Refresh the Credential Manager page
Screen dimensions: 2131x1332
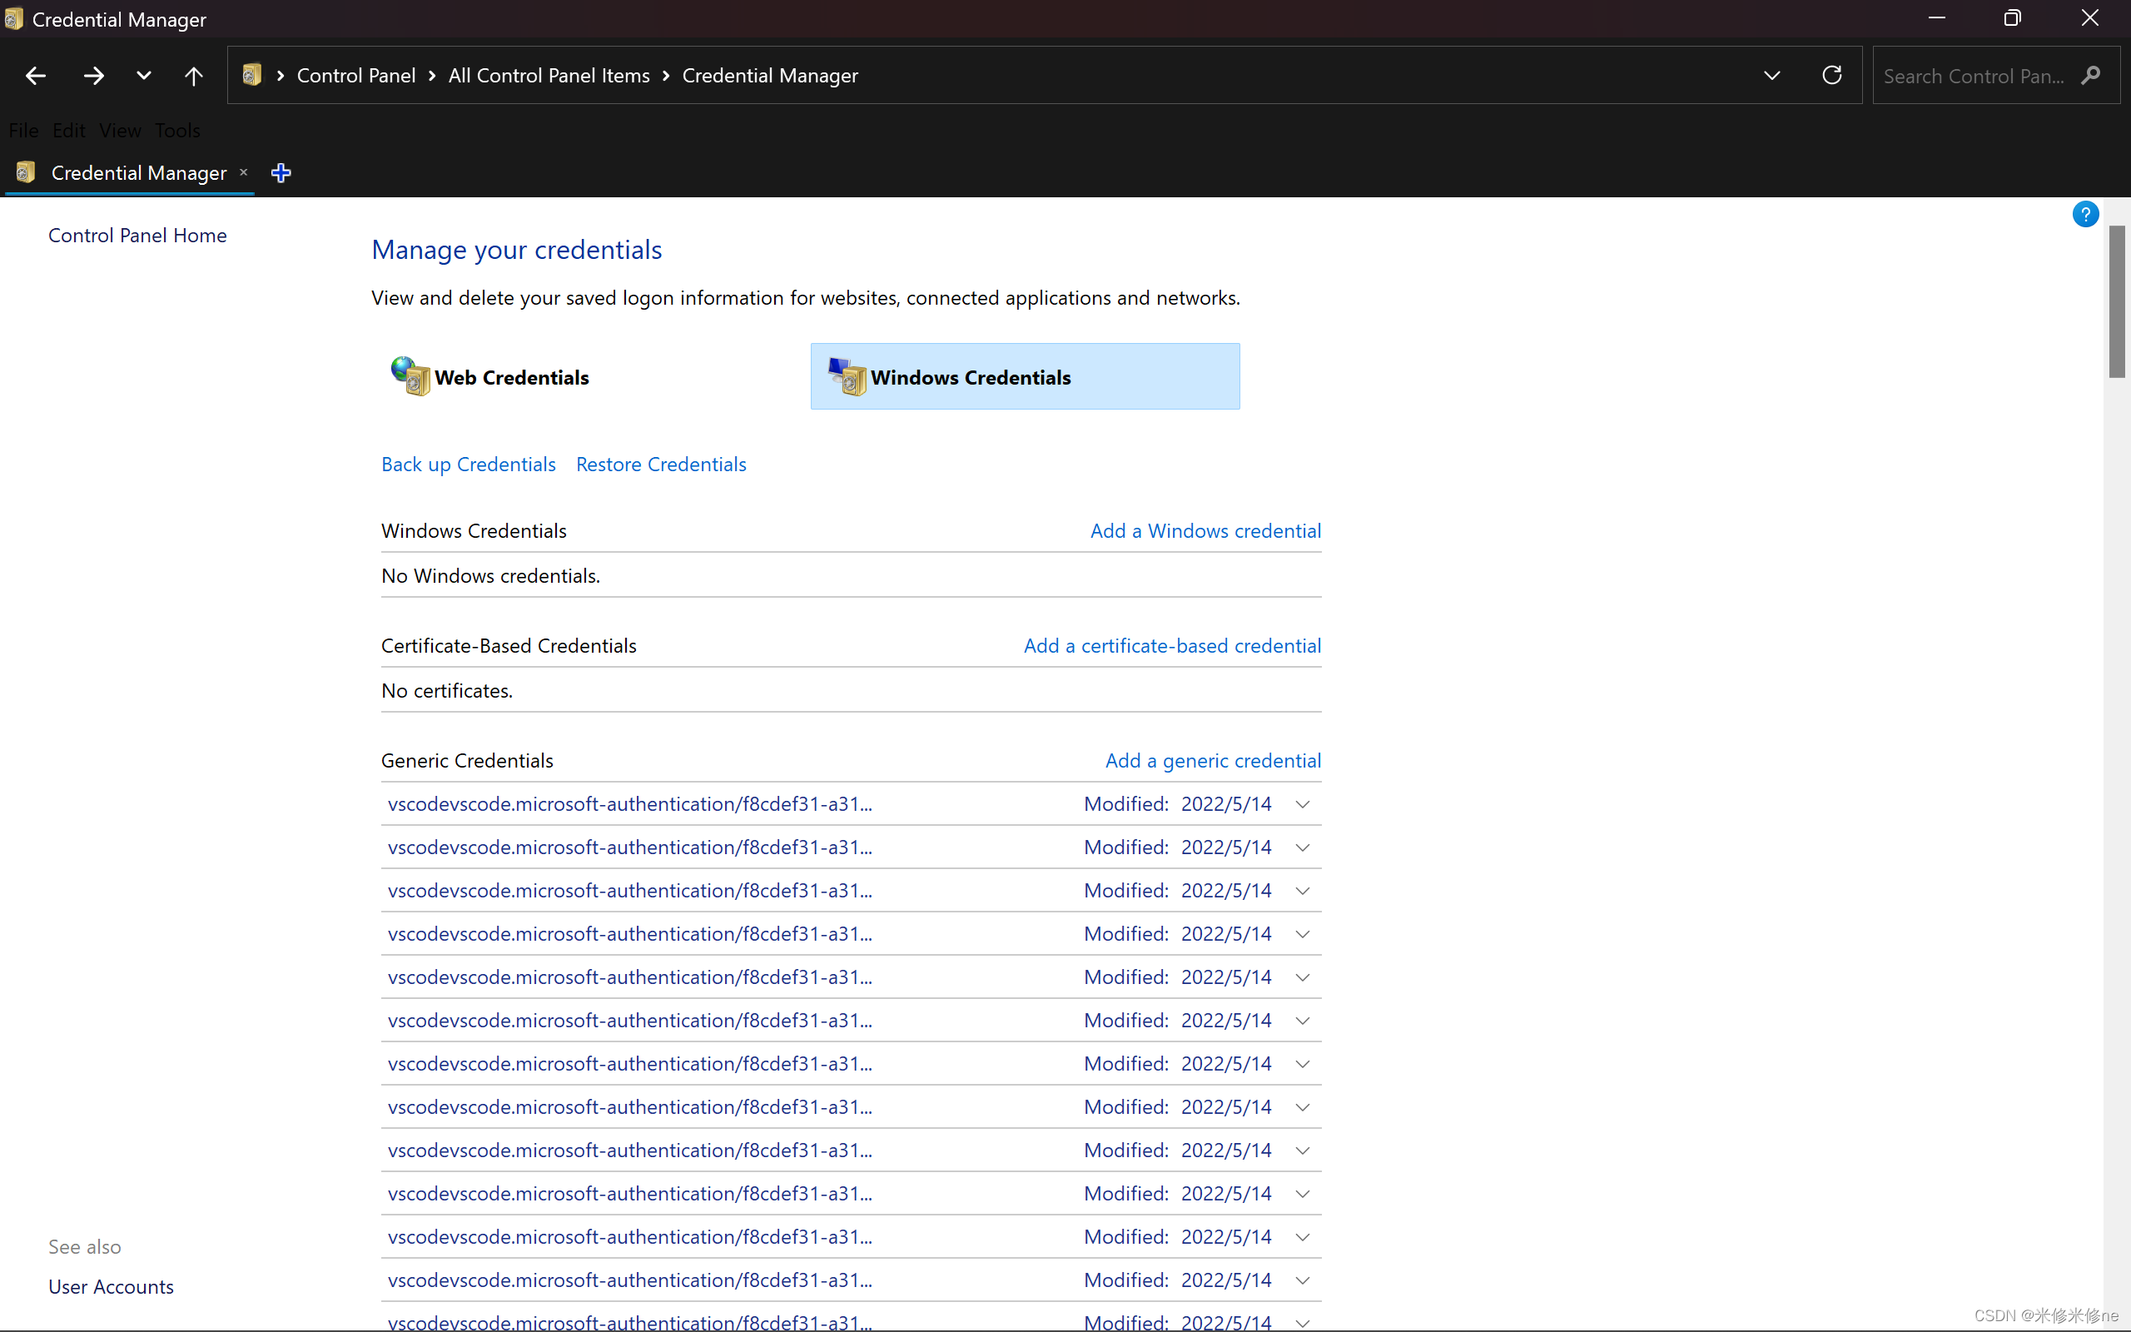click(x=1831, y=76)
